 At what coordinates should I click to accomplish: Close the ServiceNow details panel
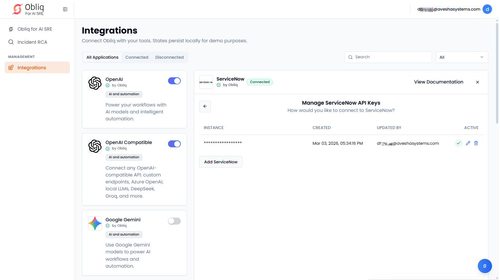point(477,82)
